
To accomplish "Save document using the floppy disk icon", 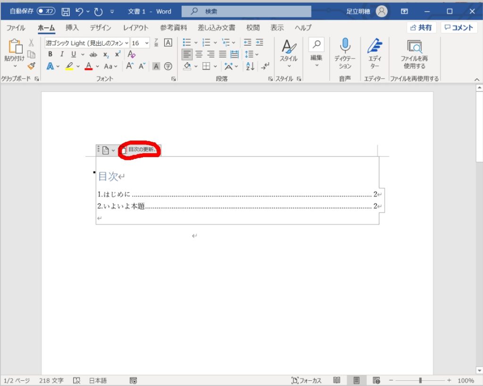I will [x=66, y=11].
